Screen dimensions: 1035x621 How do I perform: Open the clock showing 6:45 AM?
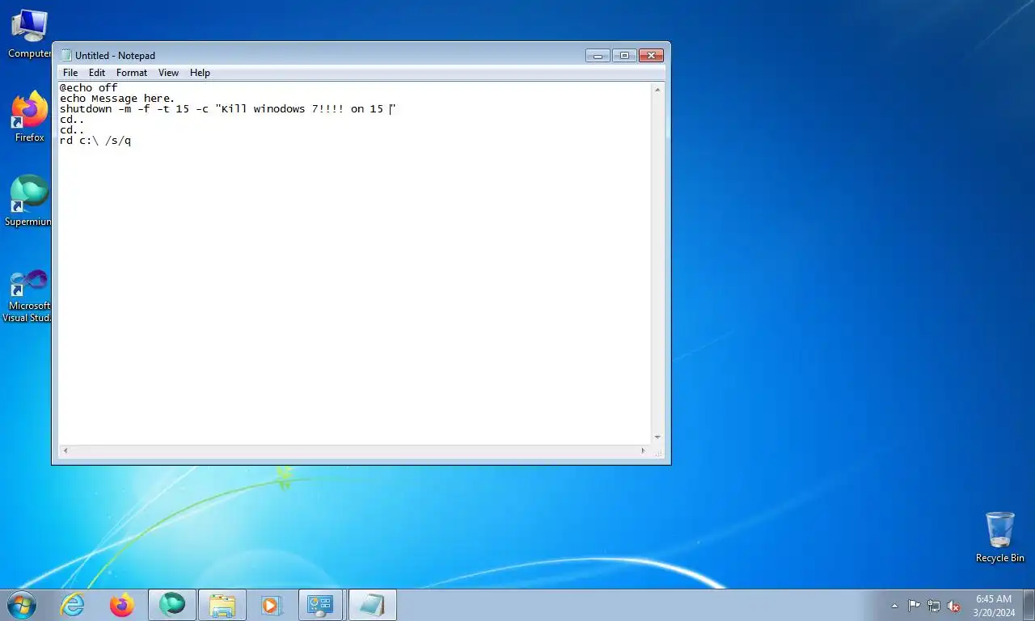coord(994,606)
